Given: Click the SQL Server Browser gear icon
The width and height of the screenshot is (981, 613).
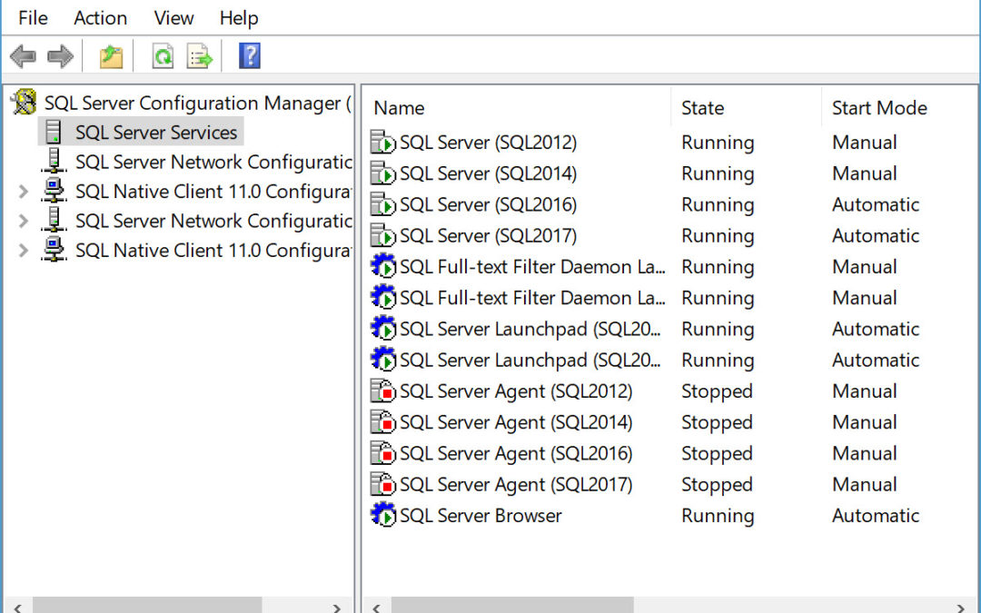Looking at the screenshot, I should click(x=383, y=516).
